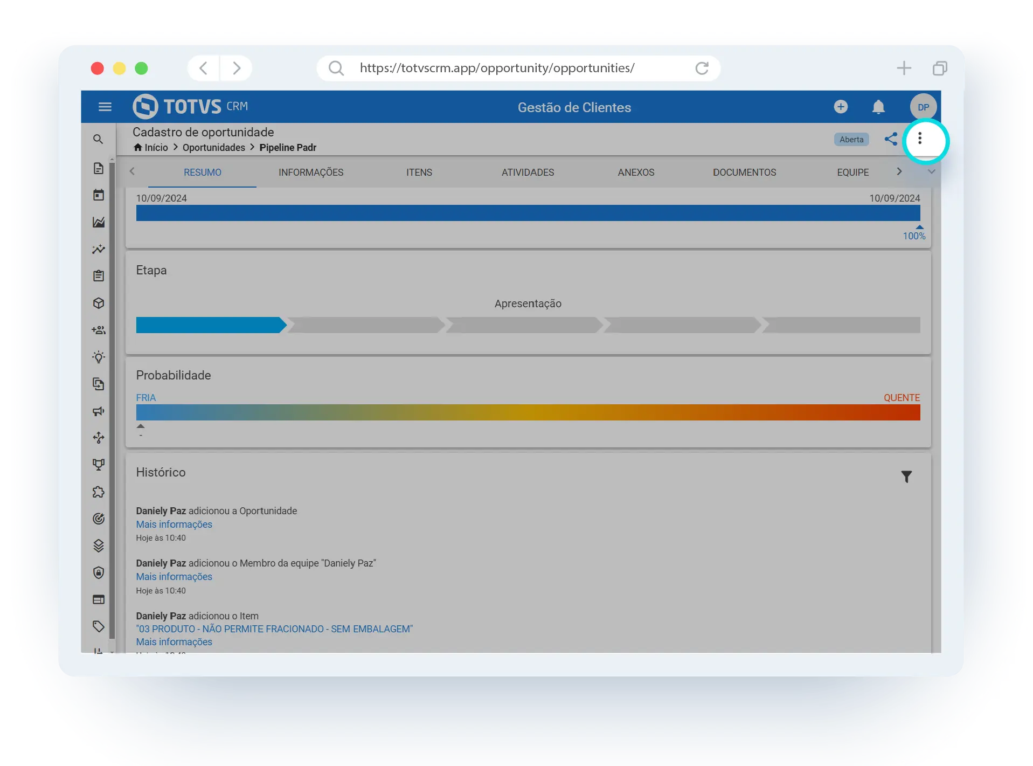Click the Pipeline Padr breadcrumb

click(x=288, y=148)
